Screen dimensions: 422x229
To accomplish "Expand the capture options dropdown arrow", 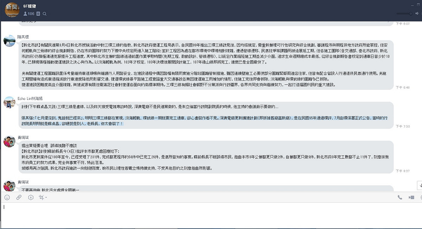I will (46, 198).
